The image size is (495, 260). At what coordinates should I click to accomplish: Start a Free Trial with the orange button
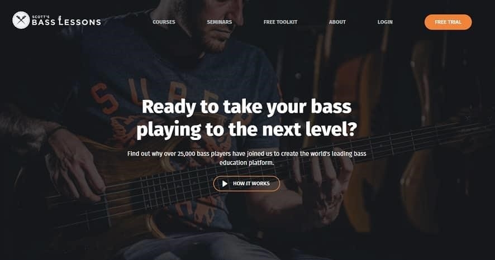[x=448, y=22]
